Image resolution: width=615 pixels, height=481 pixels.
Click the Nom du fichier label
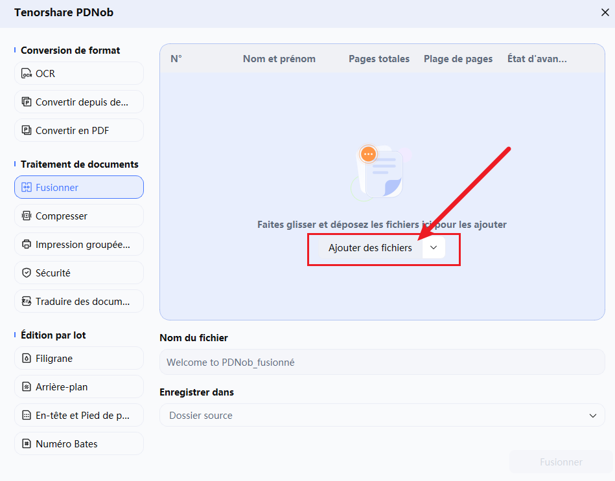click(194, 338)
